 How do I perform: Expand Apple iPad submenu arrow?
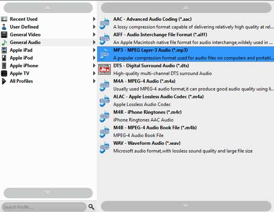click(x=94, y=50)
